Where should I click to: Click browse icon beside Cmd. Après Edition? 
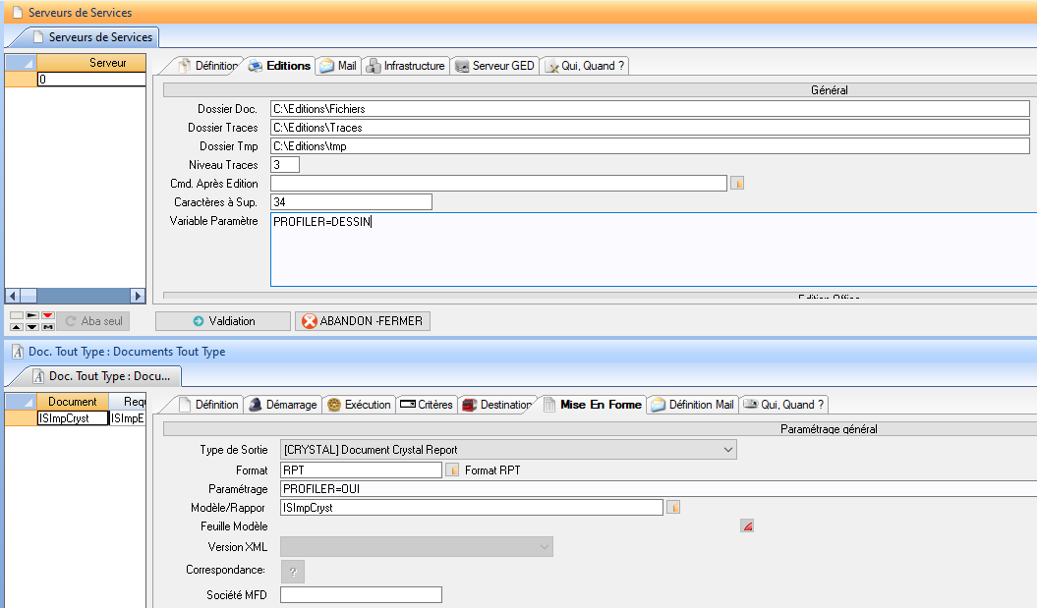(737, 183)
